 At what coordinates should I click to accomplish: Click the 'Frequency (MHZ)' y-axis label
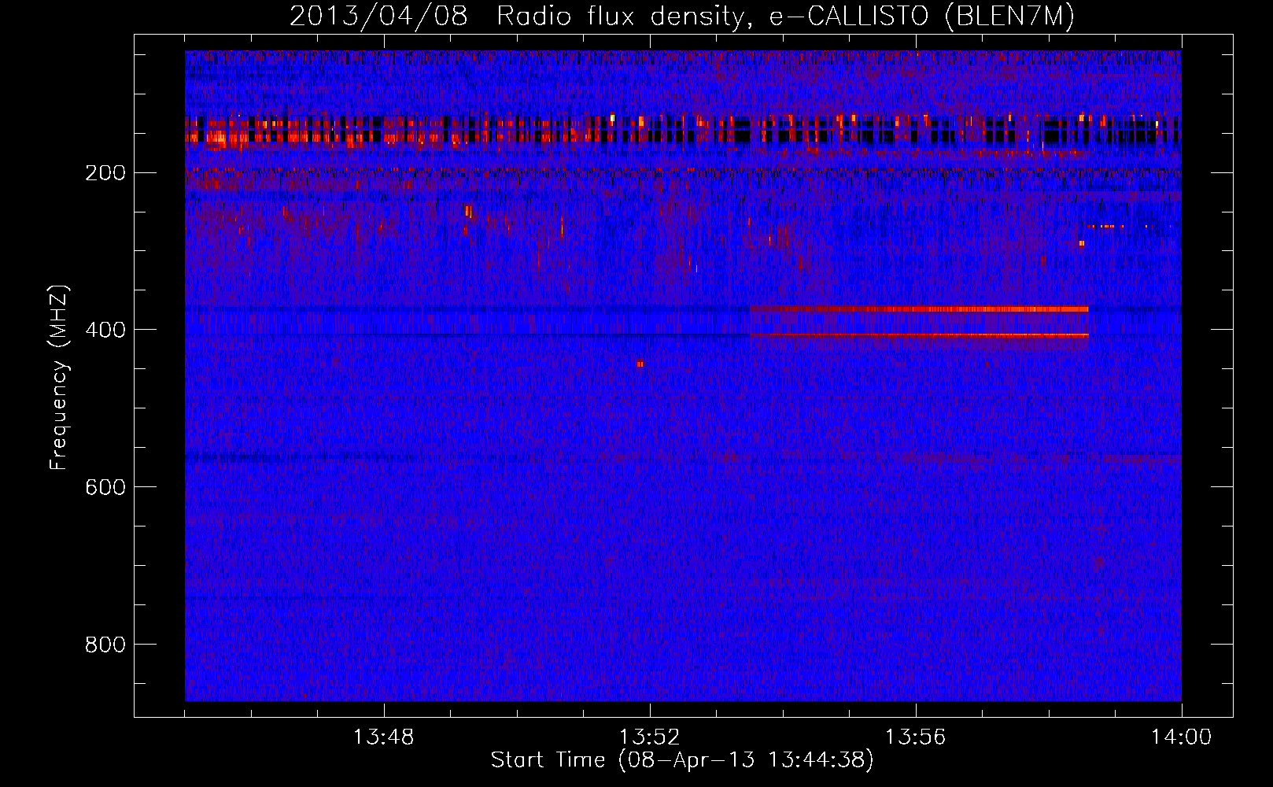tap(59, 378)
